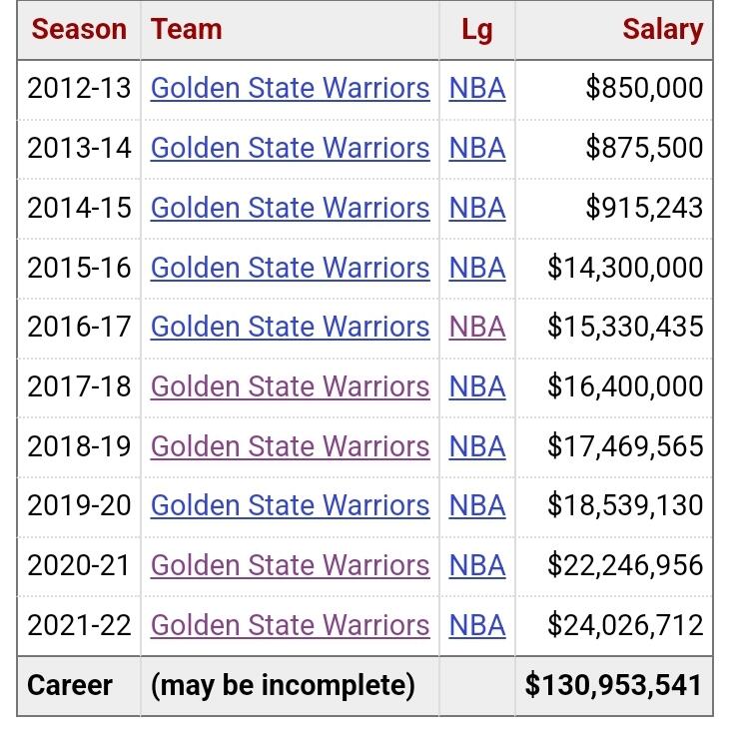Click the Team column header
The width and height of the screenshot is (735, 739).
click(x=187, y=29)
